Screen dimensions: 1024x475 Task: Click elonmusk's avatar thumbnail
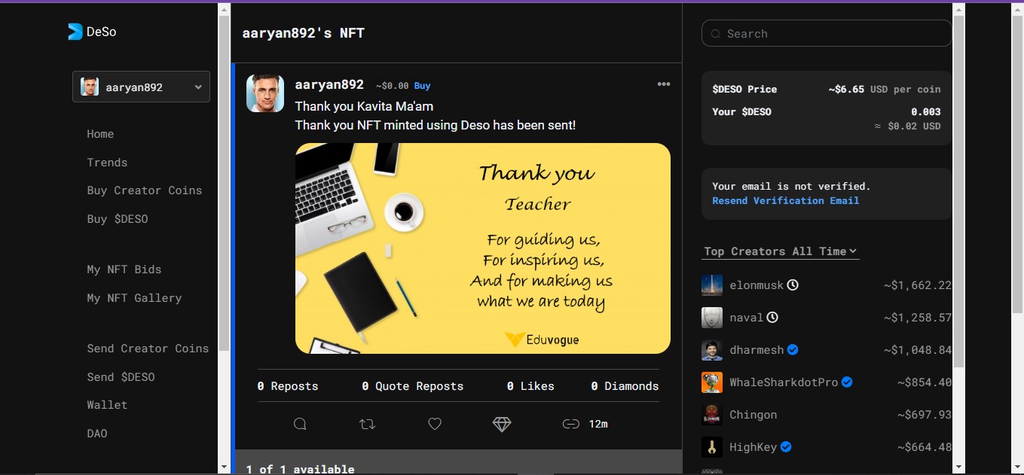click(x=712, y=285)
